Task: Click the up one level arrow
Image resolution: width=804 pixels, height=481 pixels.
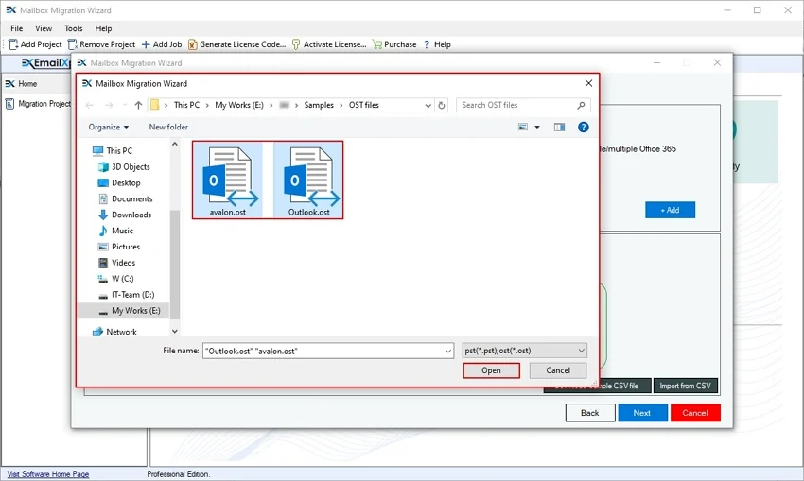Action: pyautogui.click(x=138, y=105)
